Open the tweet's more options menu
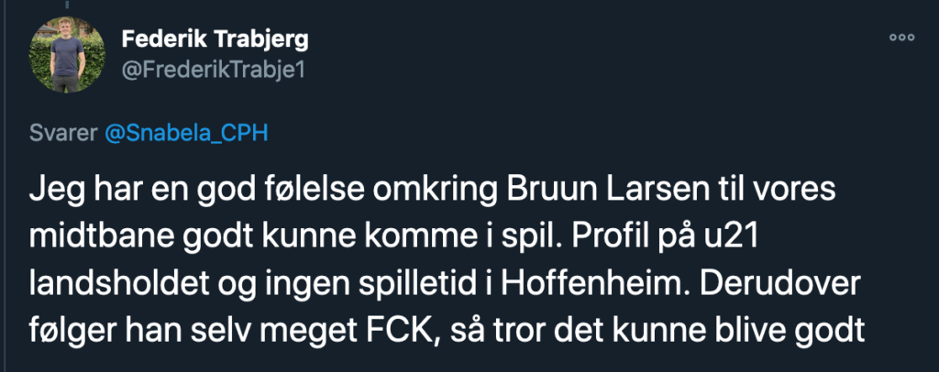The image size is (939, 372). (x=903, y=38)
